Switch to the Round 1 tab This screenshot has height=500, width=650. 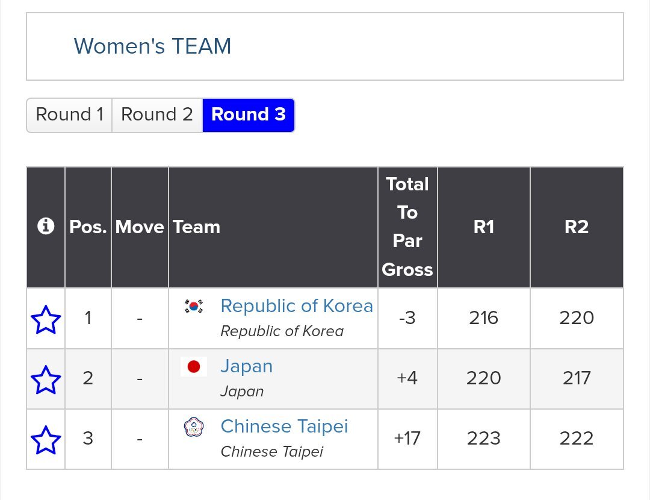[x=69, y=115]
